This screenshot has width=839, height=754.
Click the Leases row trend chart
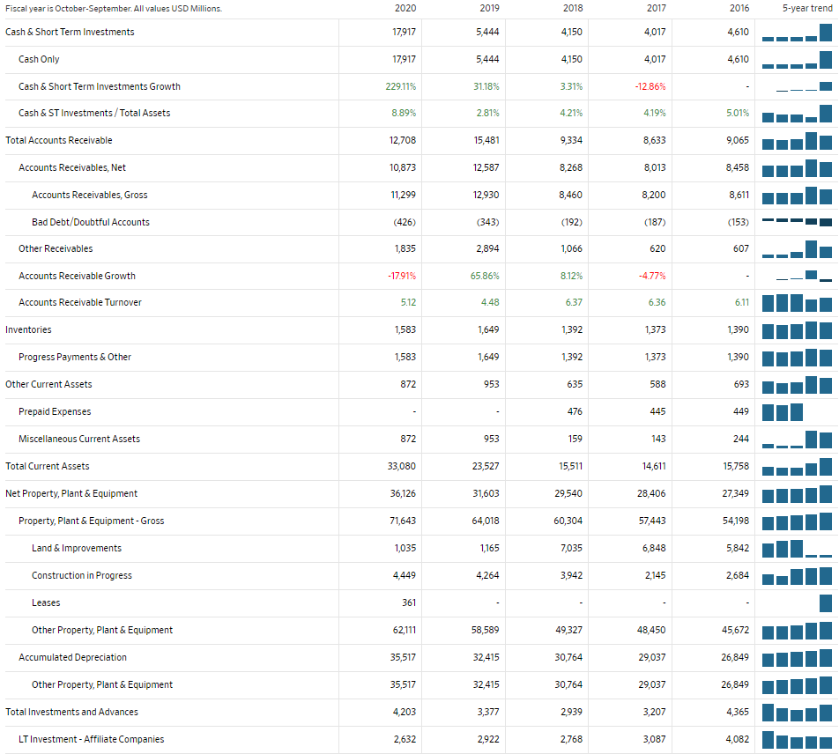[x=826, y=602]
